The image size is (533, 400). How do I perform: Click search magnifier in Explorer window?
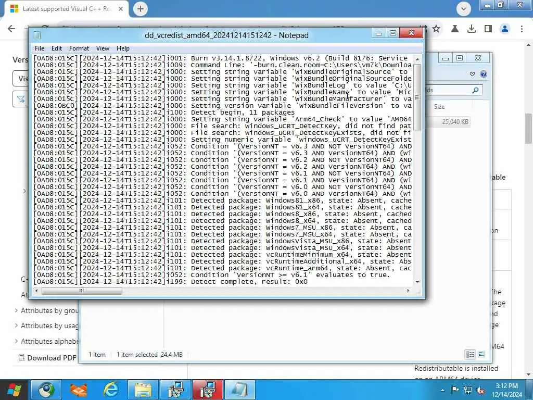tap(475, 90)
